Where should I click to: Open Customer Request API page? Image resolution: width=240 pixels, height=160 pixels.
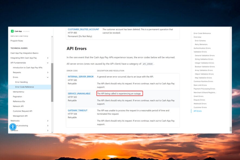(x=22, y=111)
